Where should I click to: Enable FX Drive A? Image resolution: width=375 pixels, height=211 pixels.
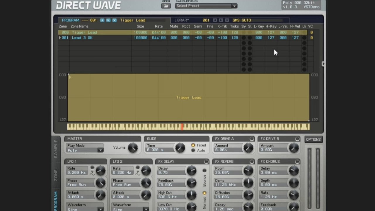tap(252, 139)
